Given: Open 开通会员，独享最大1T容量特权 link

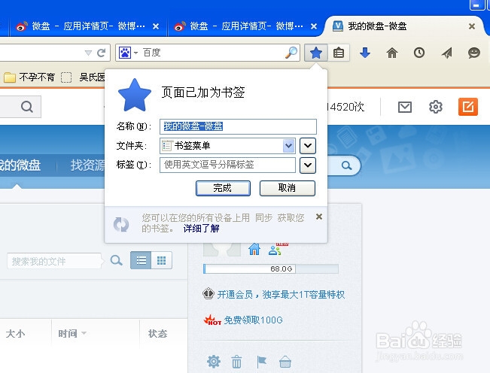Looking at the screenshot, I should click(x=281, y=294).
